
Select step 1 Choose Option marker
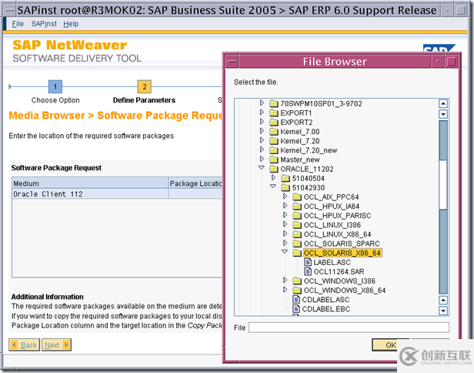coord(55,87)
